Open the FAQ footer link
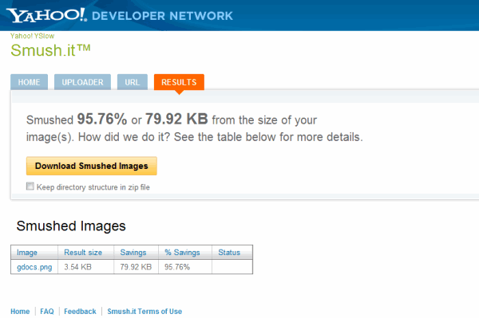The height and width of the screenshot is (318, 479). [x=47, y=312]
